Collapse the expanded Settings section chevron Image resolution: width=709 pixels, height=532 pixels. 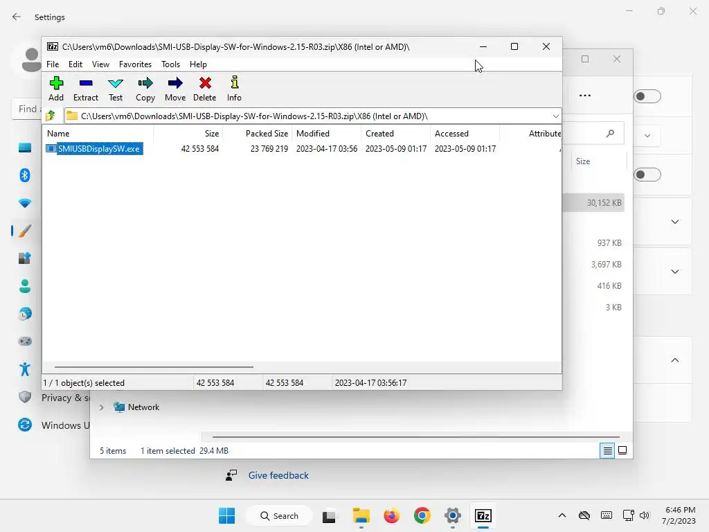click(x=675, y=360)
